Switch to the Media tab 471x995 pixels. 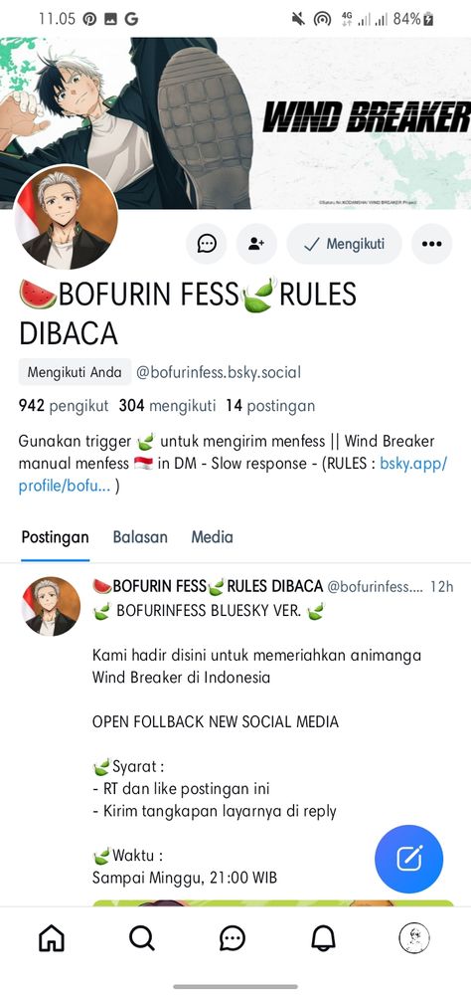coord(213,537)
